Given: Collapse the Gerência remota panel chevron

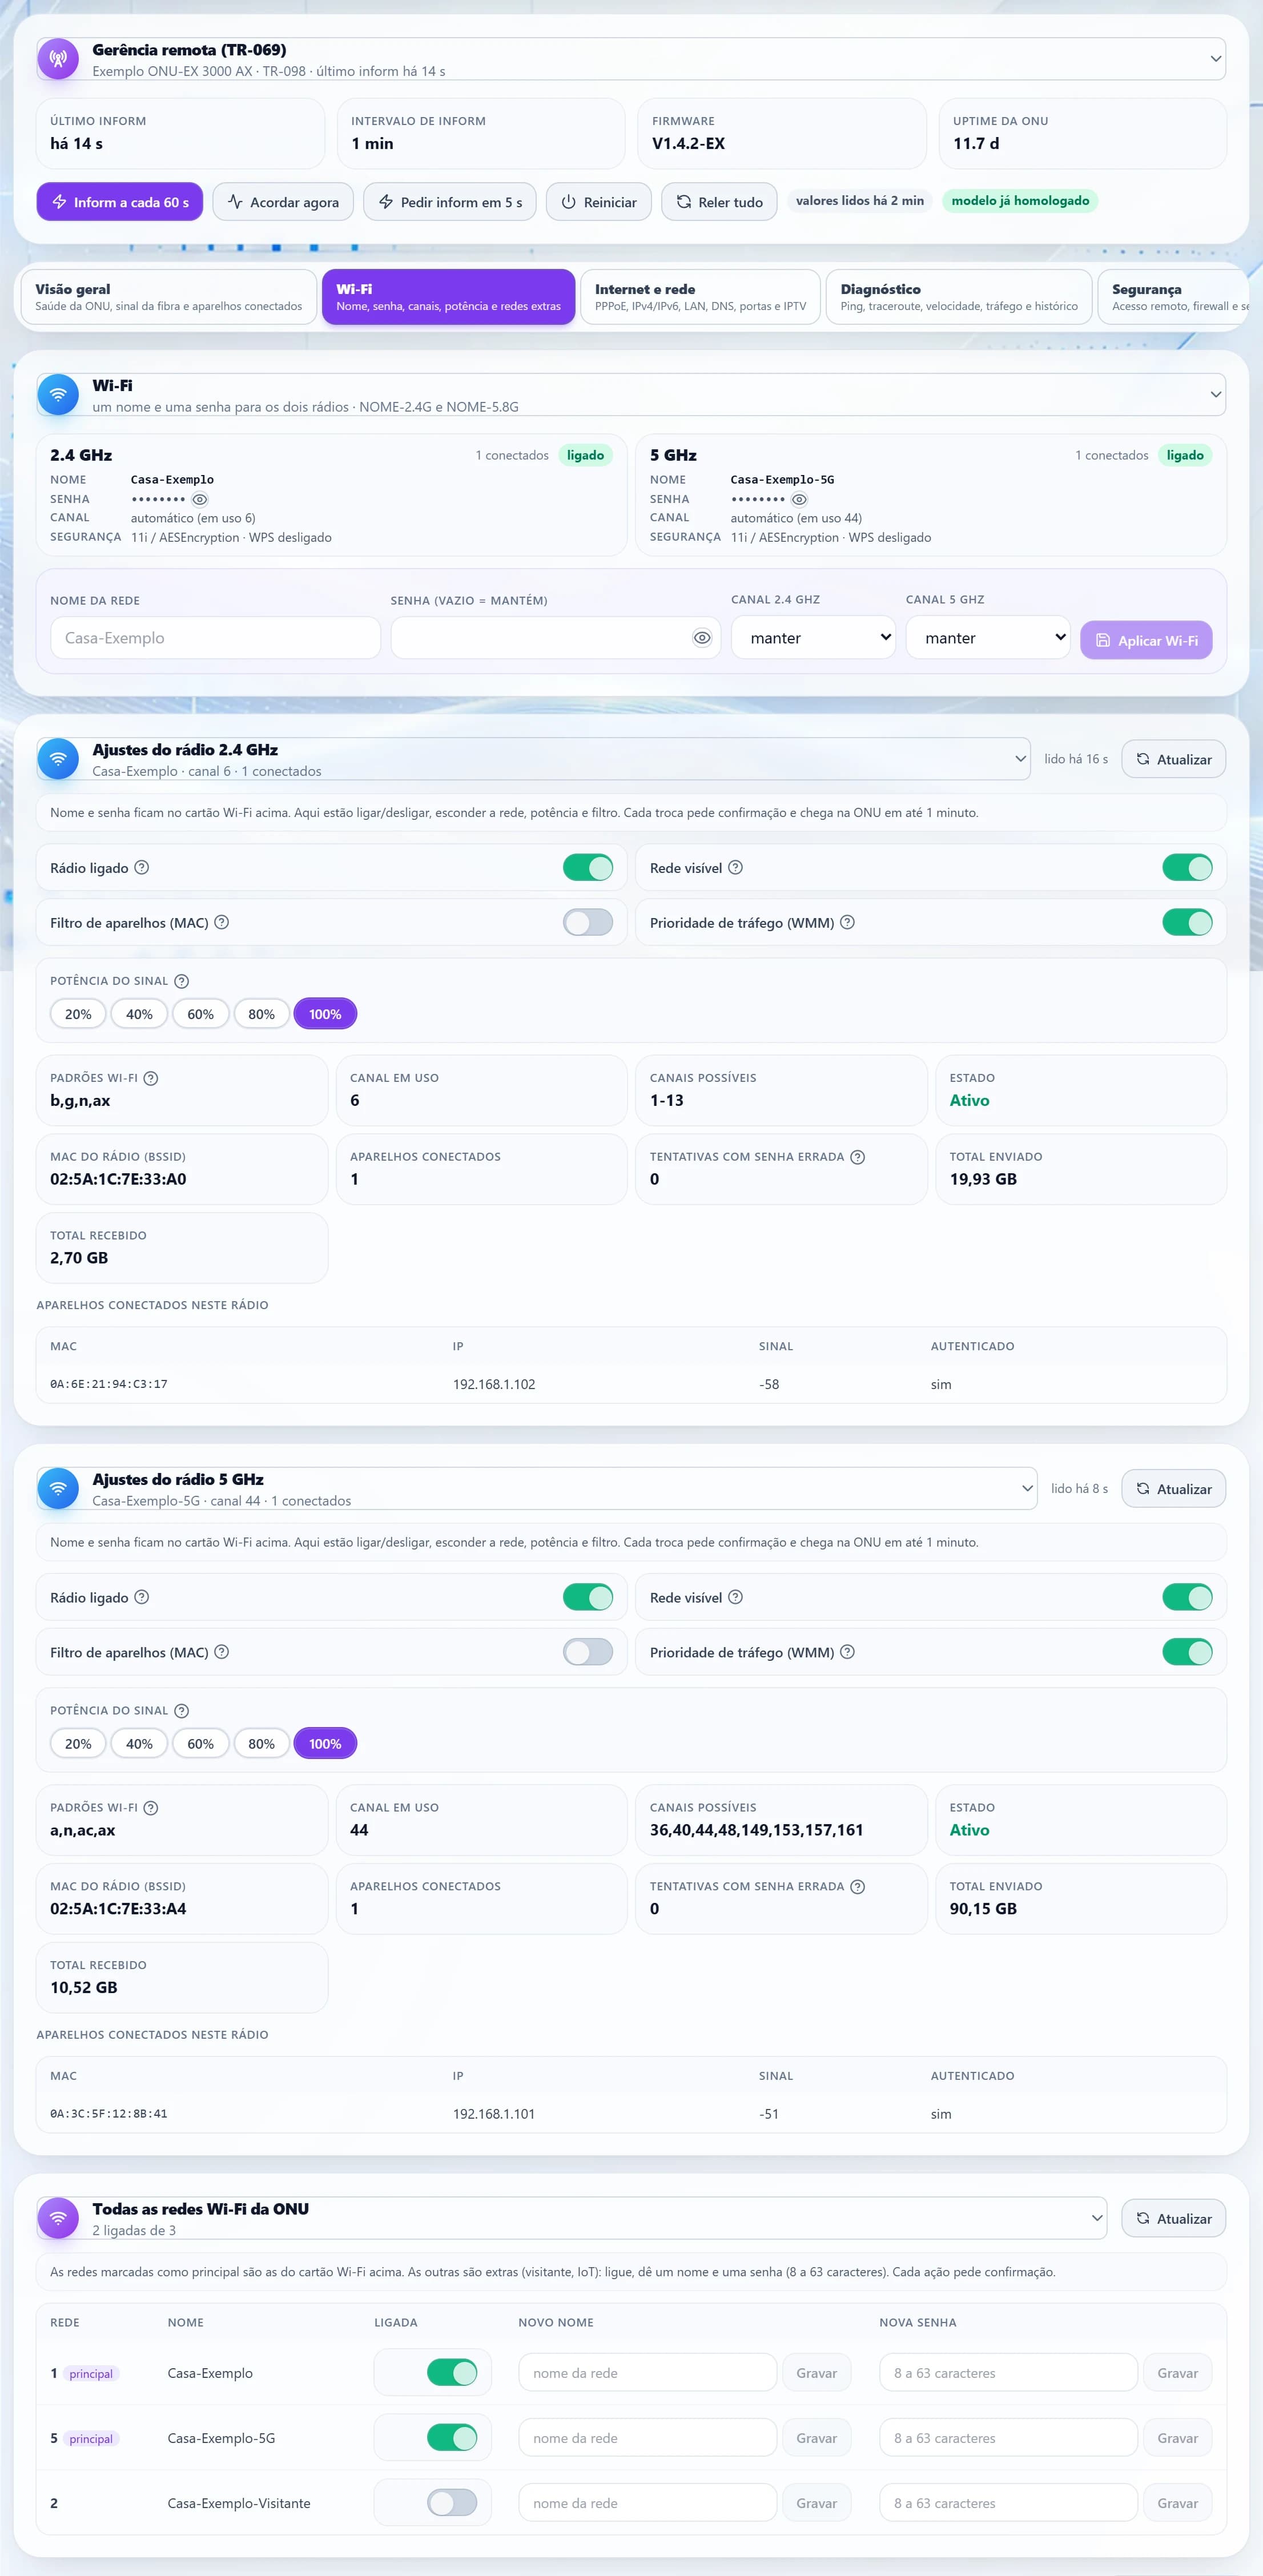Looking at the screenshot, I should pyautogui.click(x=1215, y=59).
